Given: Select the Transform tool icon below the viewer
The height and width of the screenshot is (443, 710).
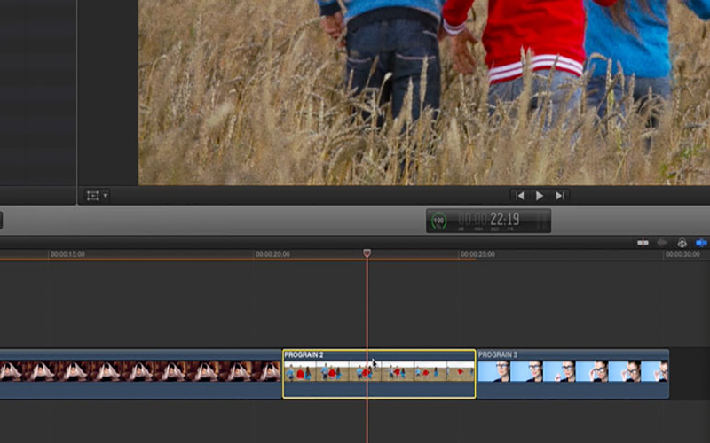Looking at the screenshot, I should point(93,196).
